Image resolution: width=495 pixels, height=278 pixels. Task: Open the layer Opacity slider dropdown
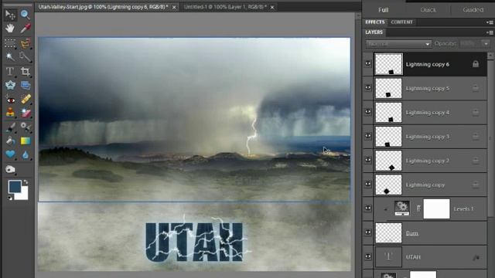click(x=486, y=44)
